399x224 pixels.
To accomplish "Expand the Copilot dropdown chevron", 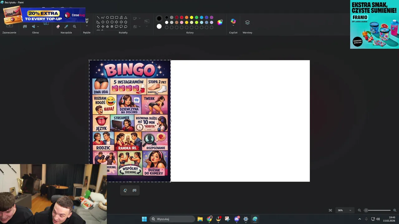I will click(233, 26).
